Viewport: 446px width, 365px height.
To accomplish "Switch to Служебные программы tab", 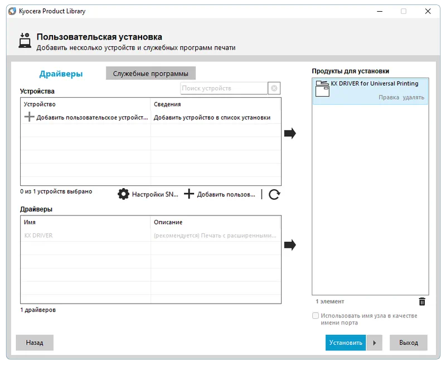I will (151, 74).
